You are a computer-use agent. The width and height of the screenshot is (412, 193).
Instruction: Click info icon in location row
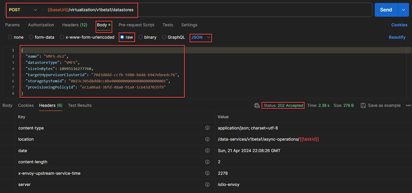(207, 139)
